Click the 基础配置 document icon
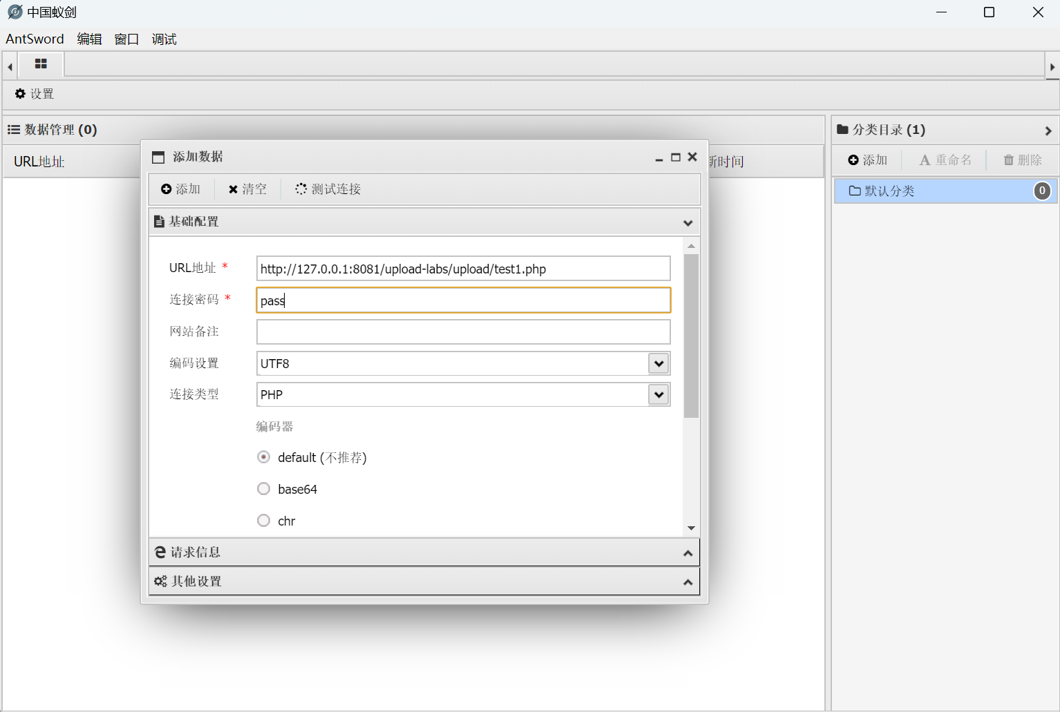1060x712 pixels. tap(159, 222)
